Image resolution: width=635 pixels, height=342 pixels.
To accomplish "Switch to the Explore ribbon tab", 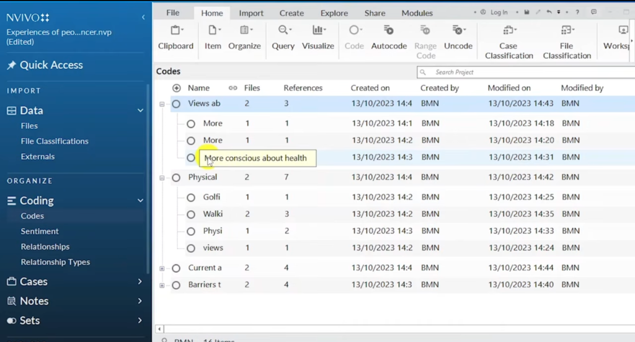I will [x=334, y=13].
